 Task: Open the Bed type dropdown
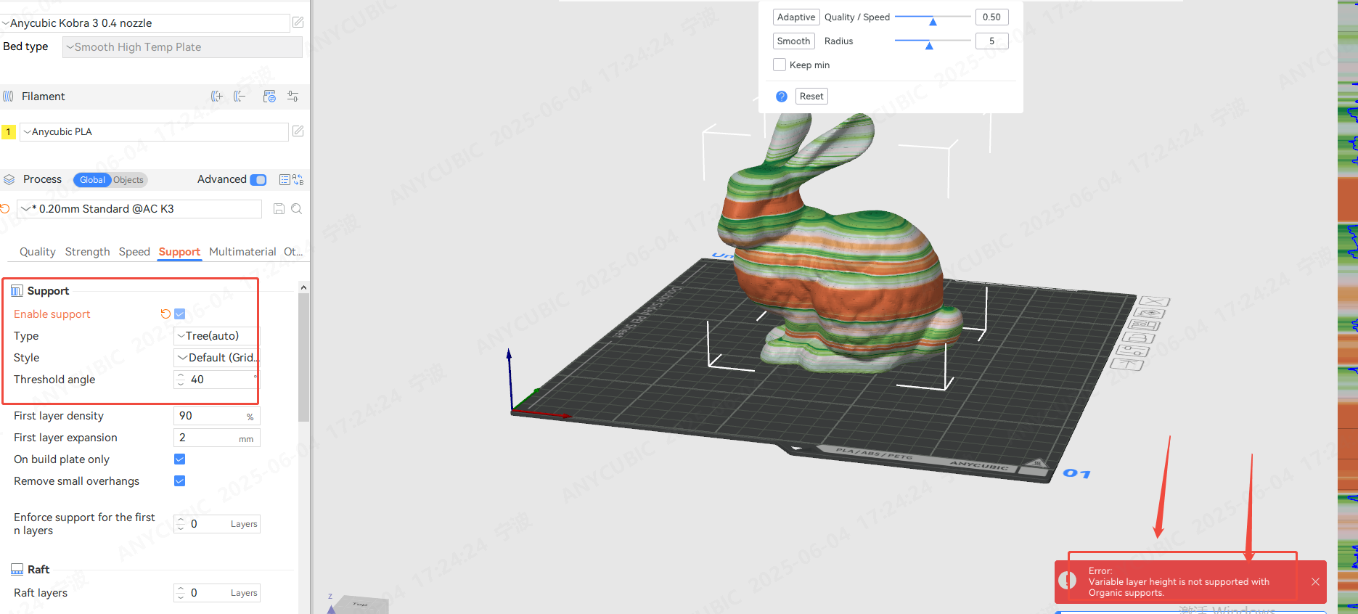[x=182, y=47]
